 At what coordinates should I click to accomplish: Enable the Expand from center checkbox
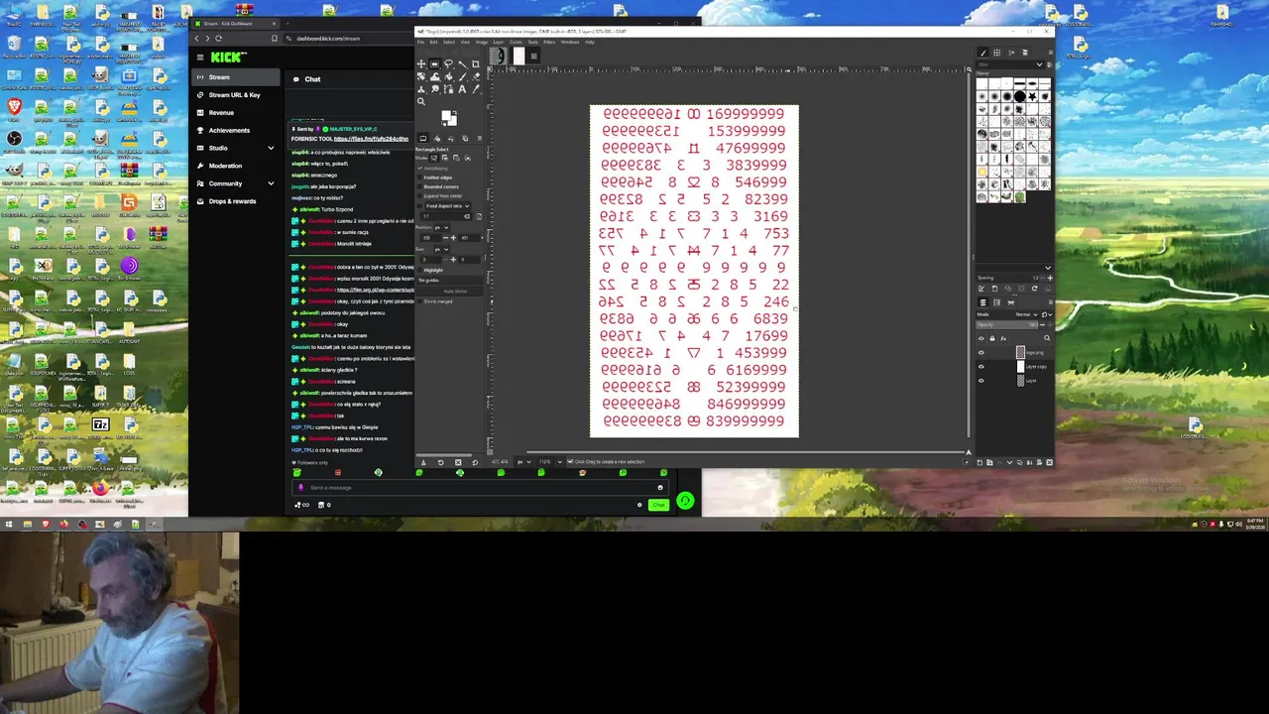click(419, 195)
